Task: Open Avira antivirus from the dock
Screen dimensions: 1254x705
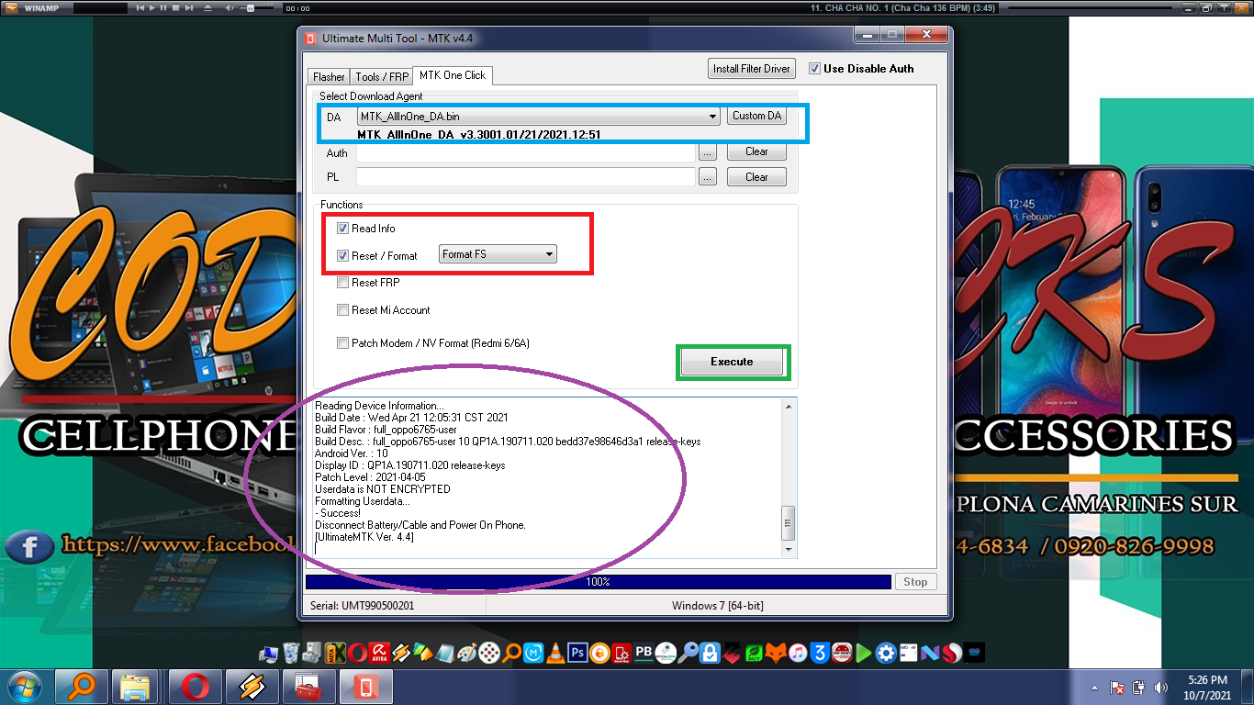Action: pyautogui.click(x=379, y=653)
